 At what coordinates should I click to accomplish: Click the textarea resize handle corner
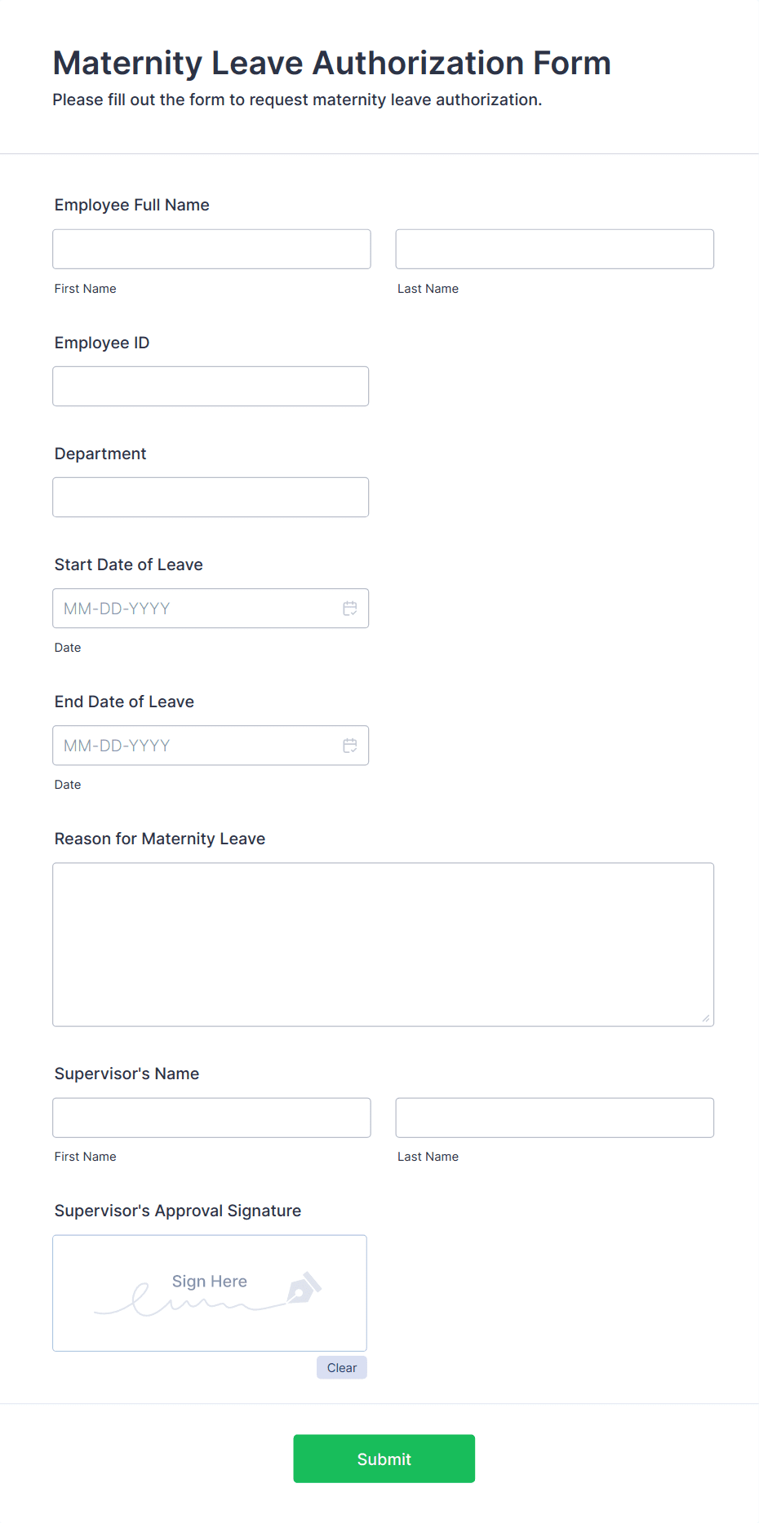[706, 1018]
